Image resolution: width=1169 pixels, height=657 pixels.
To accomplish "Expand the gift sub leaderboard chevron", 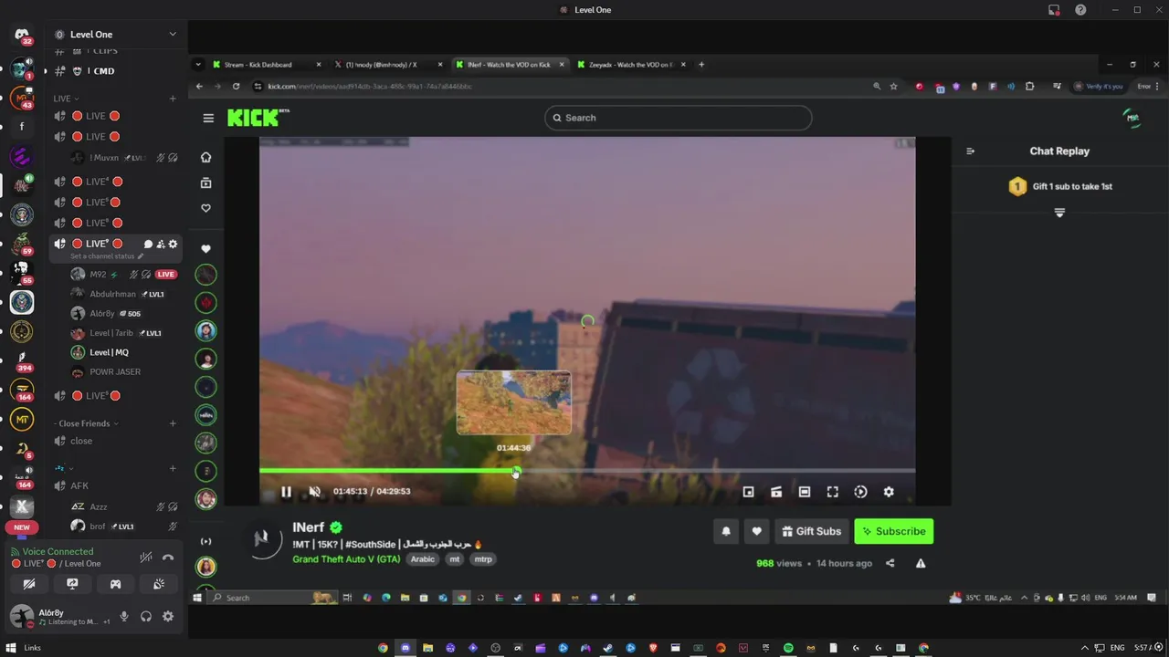I will point(1059,213).
